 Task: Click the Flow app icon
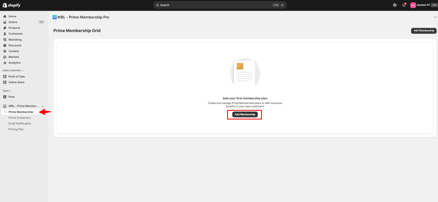click(5, 97)
